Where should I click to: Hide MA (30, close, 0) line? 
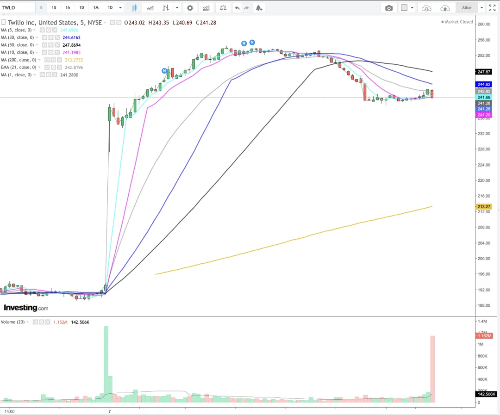tap(44, 37)
